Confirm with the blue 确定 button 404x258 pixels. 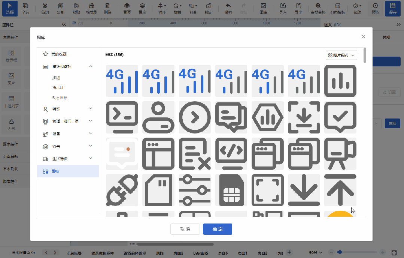(x=218, y=229)
